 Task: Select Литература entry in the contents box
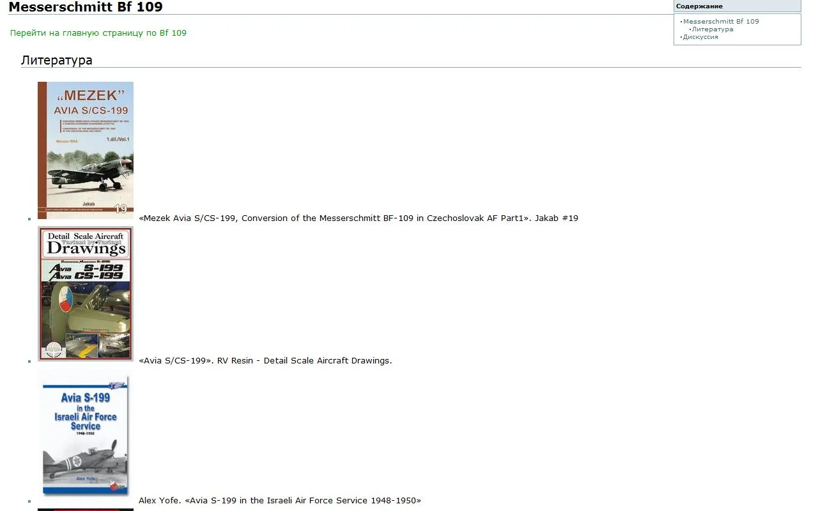[x=712, y=29]
